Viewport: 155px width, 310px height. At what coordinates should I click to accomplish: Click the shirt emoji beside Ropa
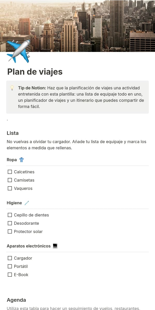21,160
